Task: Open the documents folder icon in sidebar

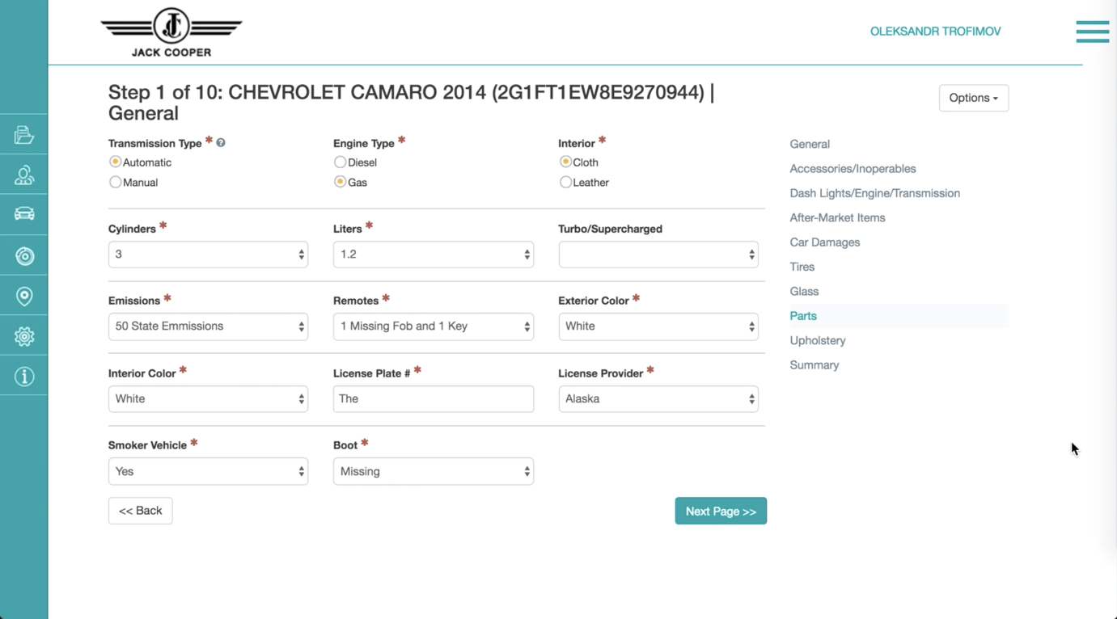Action: [x=23, y=134]
